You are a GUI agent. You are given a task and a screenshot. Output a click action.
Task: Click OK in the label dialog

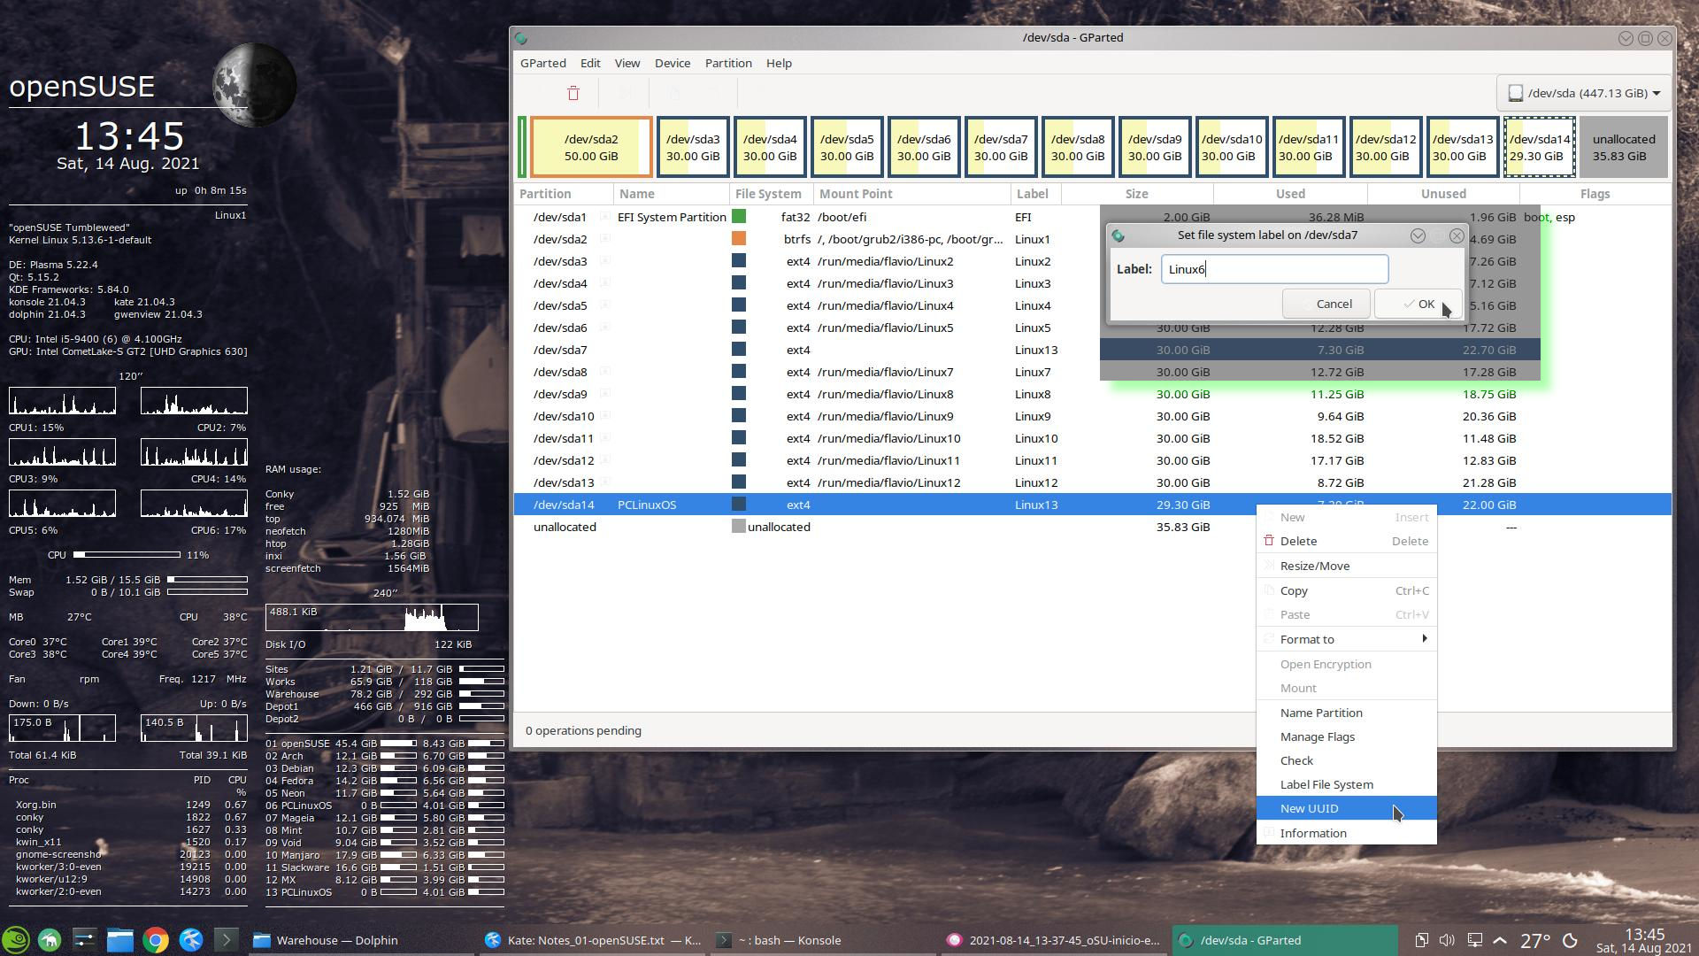click(x=1418, y=304)
